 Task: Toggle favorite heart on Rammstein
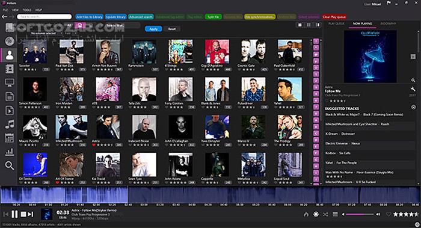coord(131,70)
